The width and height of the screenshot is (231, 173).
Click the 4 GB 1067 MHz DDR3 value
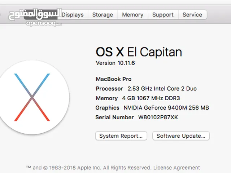(x=151, y=98)
